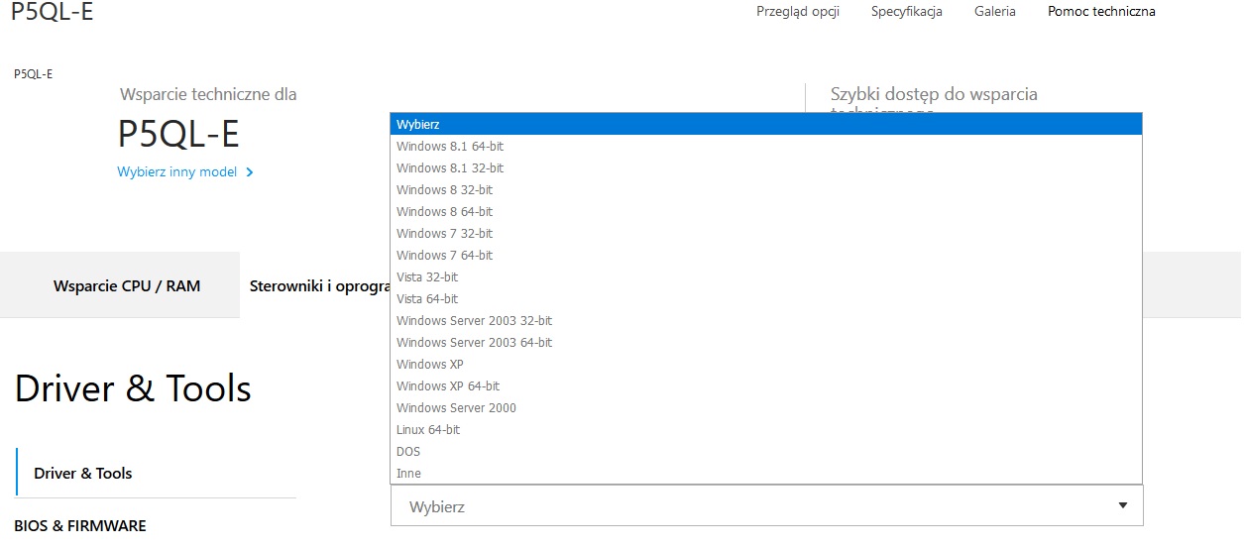This screenshot has width=1244, height=548.
Task: Click the Szybki dostęp do wsparcia heading
Action: click(x=934, y=95)
